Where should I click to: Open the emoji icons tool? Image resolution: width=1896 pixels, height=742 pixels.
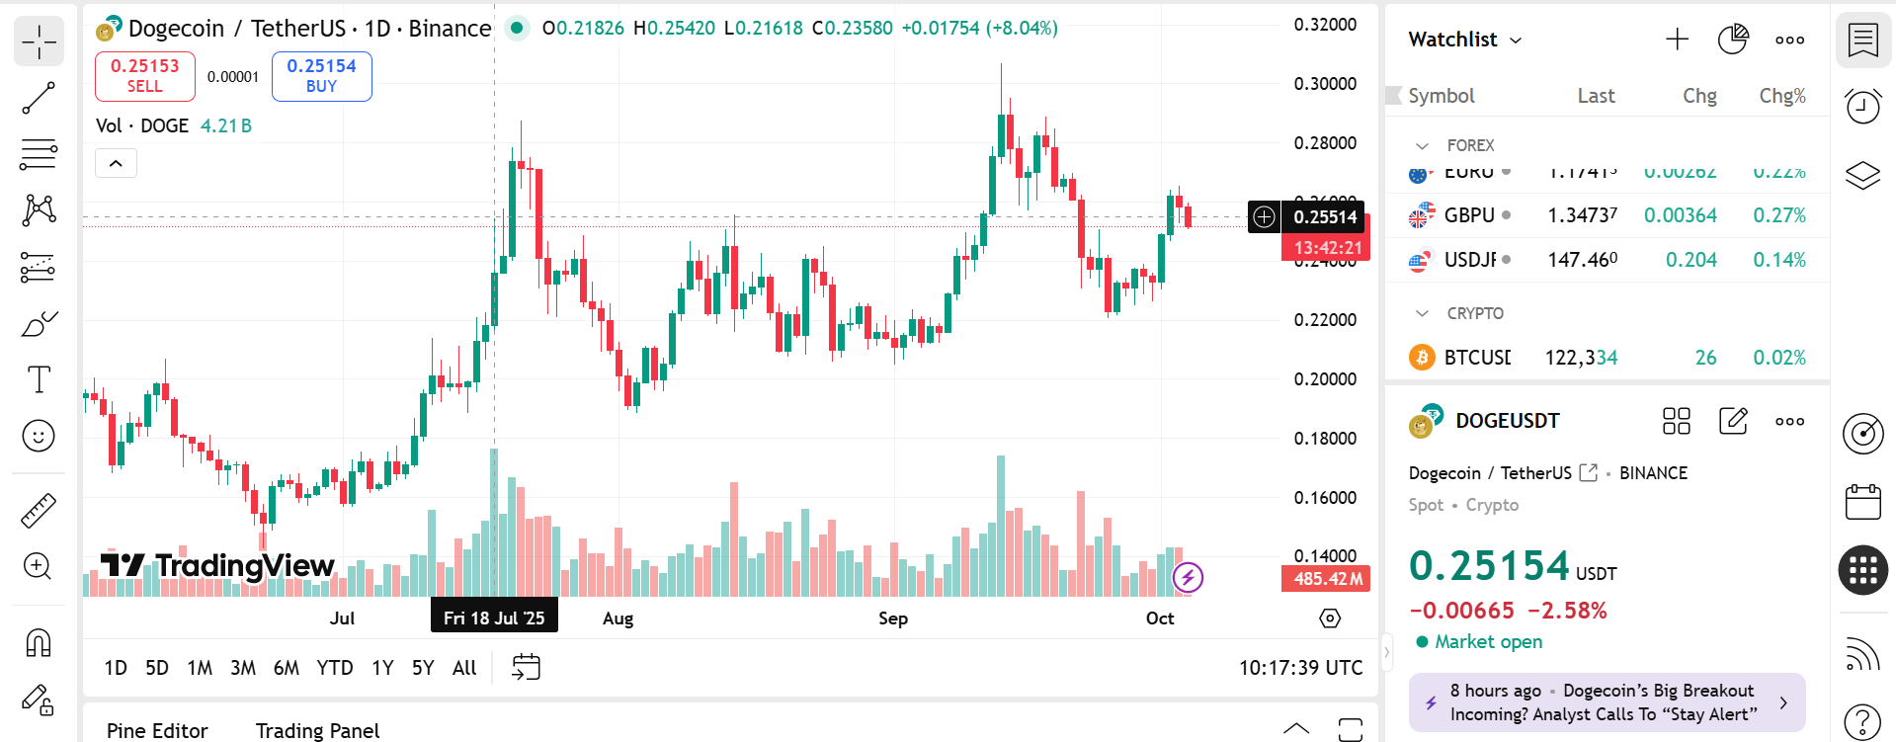[x=39, y=436]
